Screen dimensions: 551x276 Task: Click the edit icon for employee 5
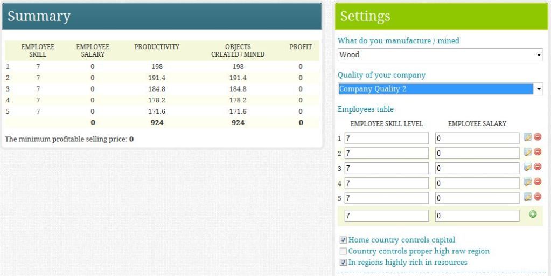point(528,197)
